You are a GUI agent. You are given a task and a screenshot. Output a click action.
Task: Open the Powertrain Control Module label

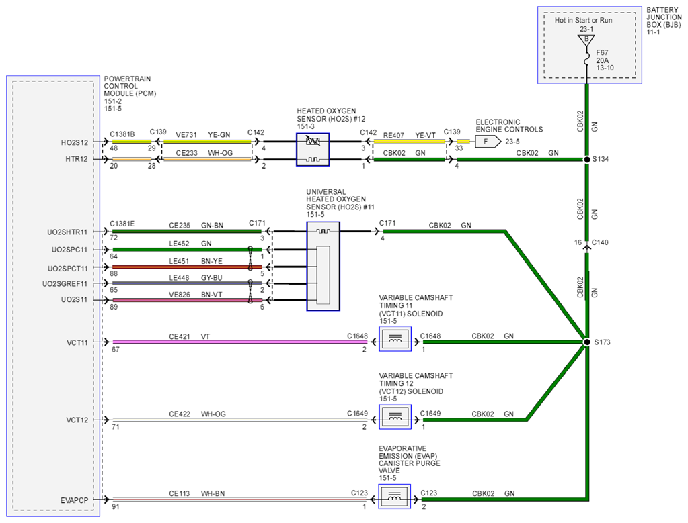click(130, 87)
